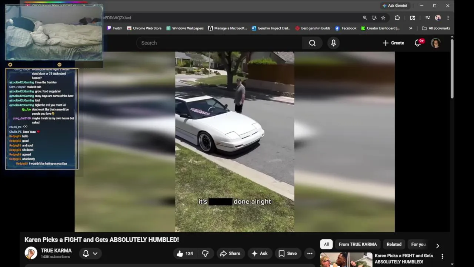Screen dimensions: 474x267
Task: Bookmark this page with the star icon
Action: [x=383, y=18]
